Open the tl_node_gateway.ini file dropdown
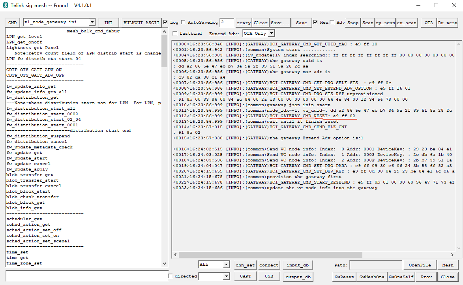 92,22
